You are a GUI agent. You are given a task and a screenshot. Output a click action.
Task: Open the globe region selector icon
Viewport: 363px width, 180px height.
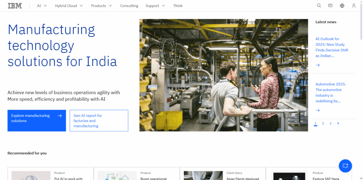[x=342, y=6]
